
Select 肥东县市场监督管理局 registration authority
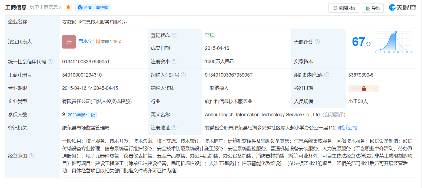(x=86, y=128)
